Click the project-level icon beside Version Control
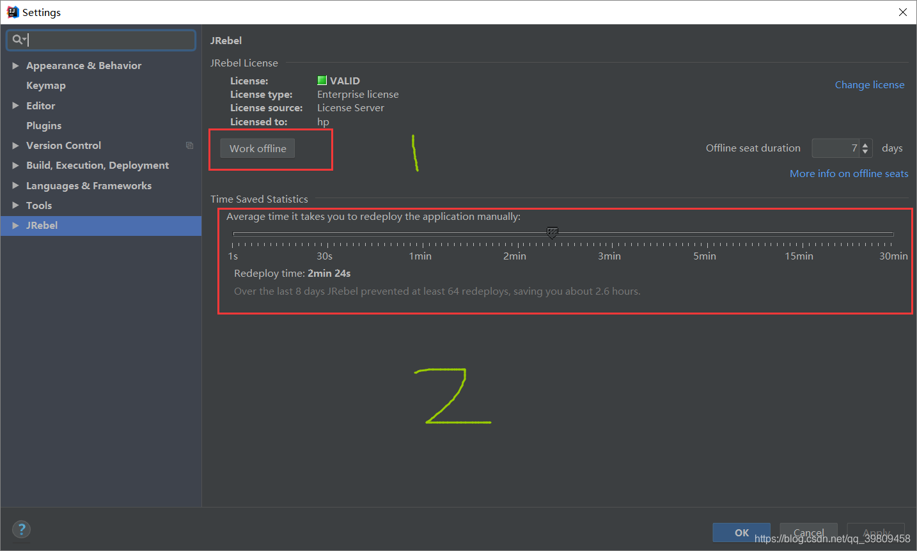The height and width of the screenshot is (551, 917). (x=189, y=146)
